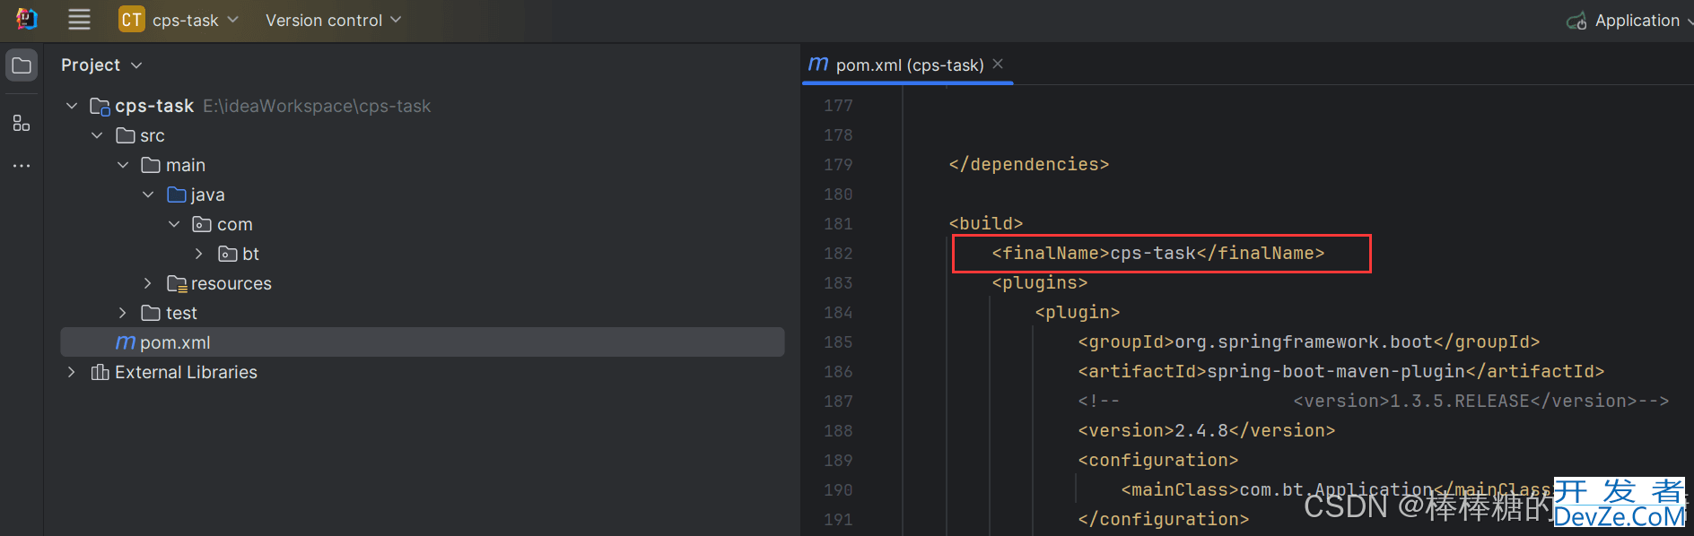Place cursor on the <build> tag
Viewport: 1694px width, 536px height.
pos(986,224)
